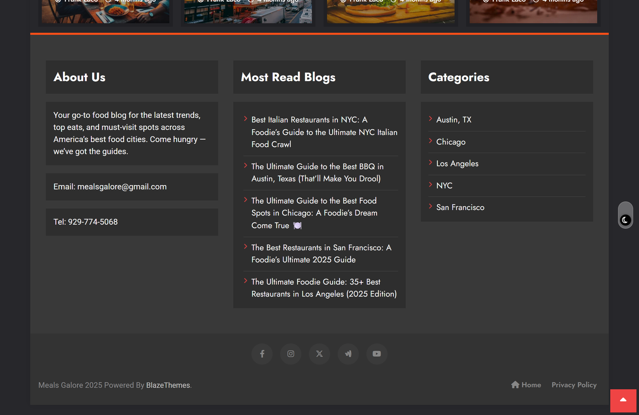639x415 pixels.
Task: Open the NYC category
Action: coord(444,186)
